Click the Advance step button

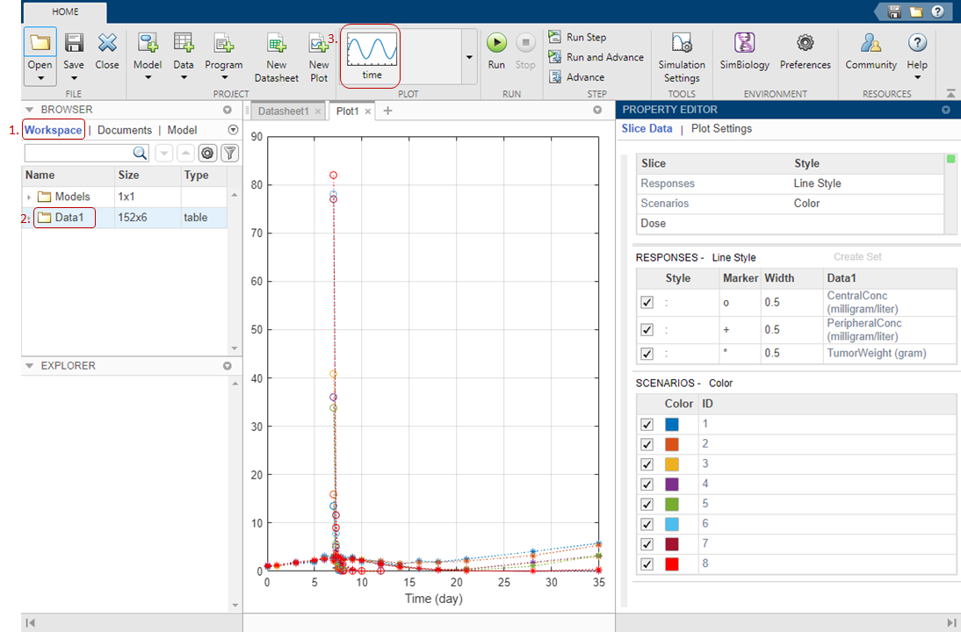(577, 77)
